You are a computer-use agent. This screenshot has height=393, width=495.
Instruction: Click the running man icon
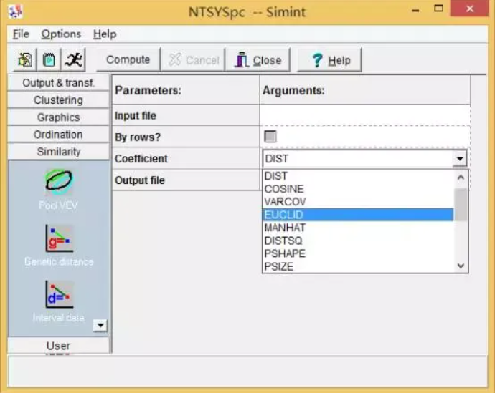click(74, 60)
